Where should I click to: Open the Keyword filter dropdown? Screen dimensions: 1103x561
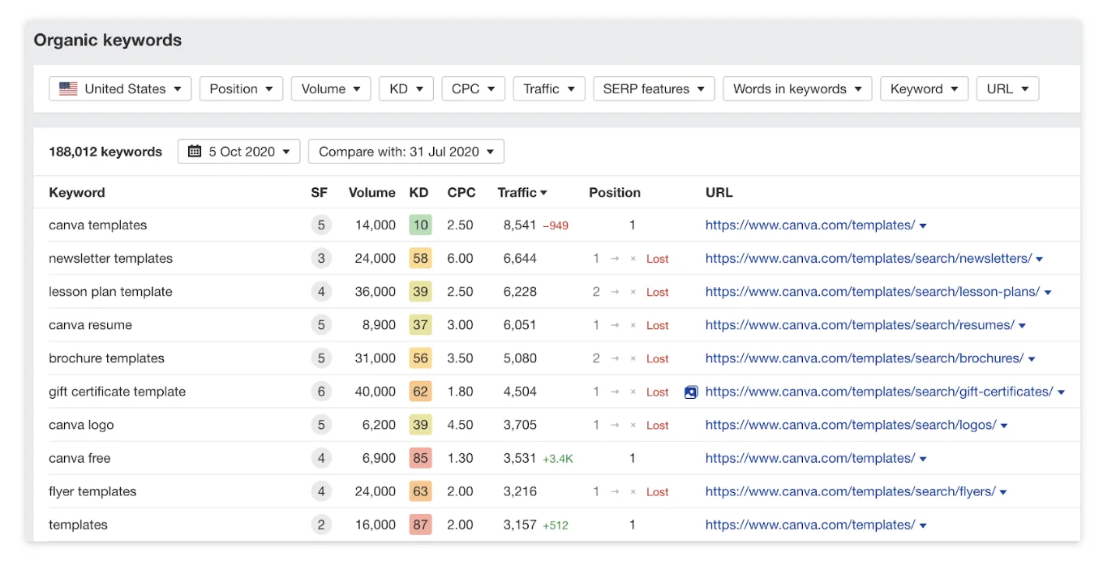924,88
